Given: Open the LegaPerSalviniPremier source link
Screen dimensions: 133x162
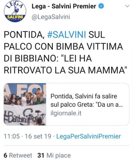Looking at the screenshot, I should pos(88,136).
